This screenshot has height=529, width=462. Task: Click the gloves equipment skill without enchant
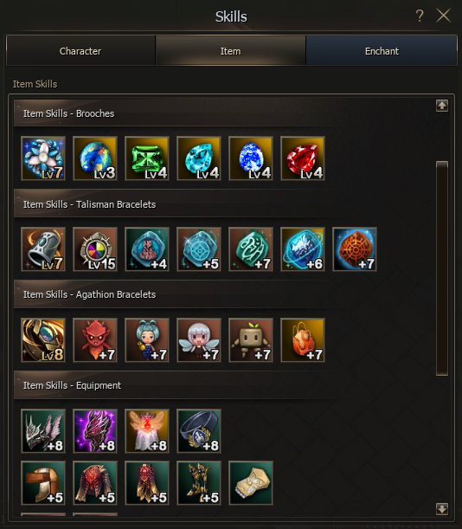click(251, 483)
